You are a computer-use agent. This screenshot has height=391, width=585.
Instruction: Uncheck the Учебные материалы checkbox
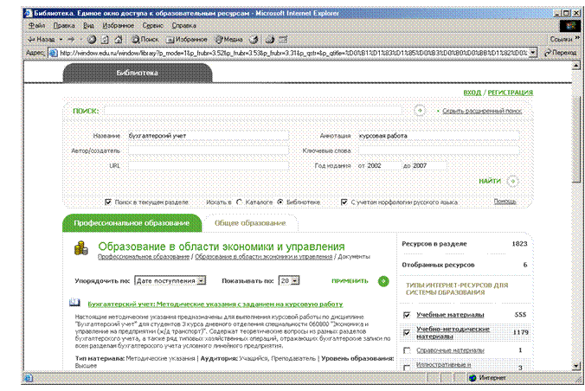pos(407,315)
